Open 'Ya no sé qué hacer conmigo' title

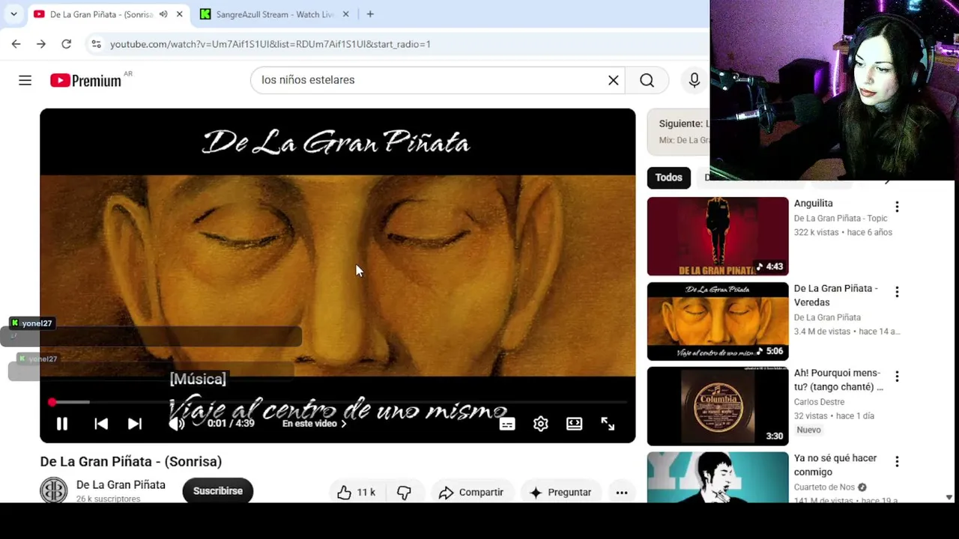tap(835, 465)
